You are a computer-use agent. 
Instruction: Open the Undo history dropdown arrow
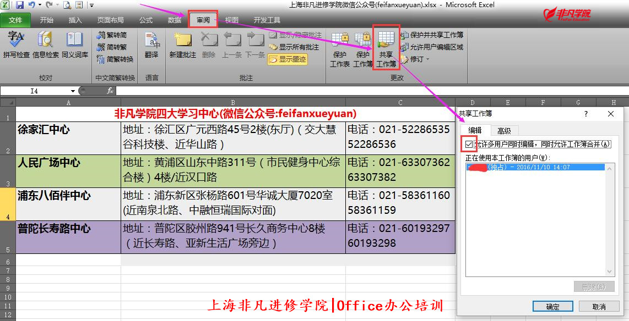[x=40, y=5]
